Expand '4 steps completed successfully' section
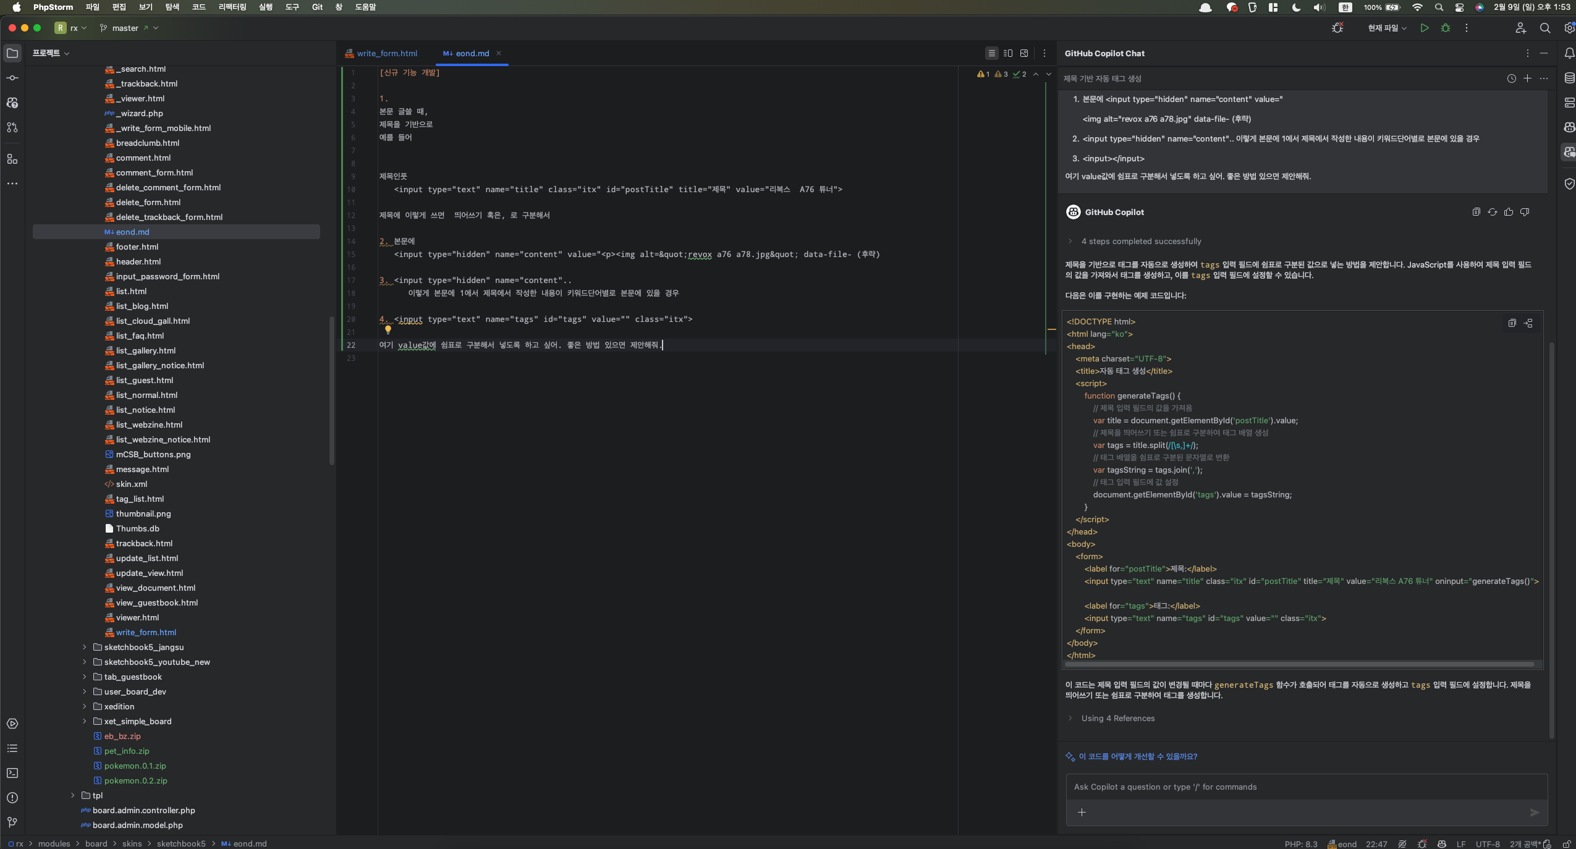 point(1070,241)
